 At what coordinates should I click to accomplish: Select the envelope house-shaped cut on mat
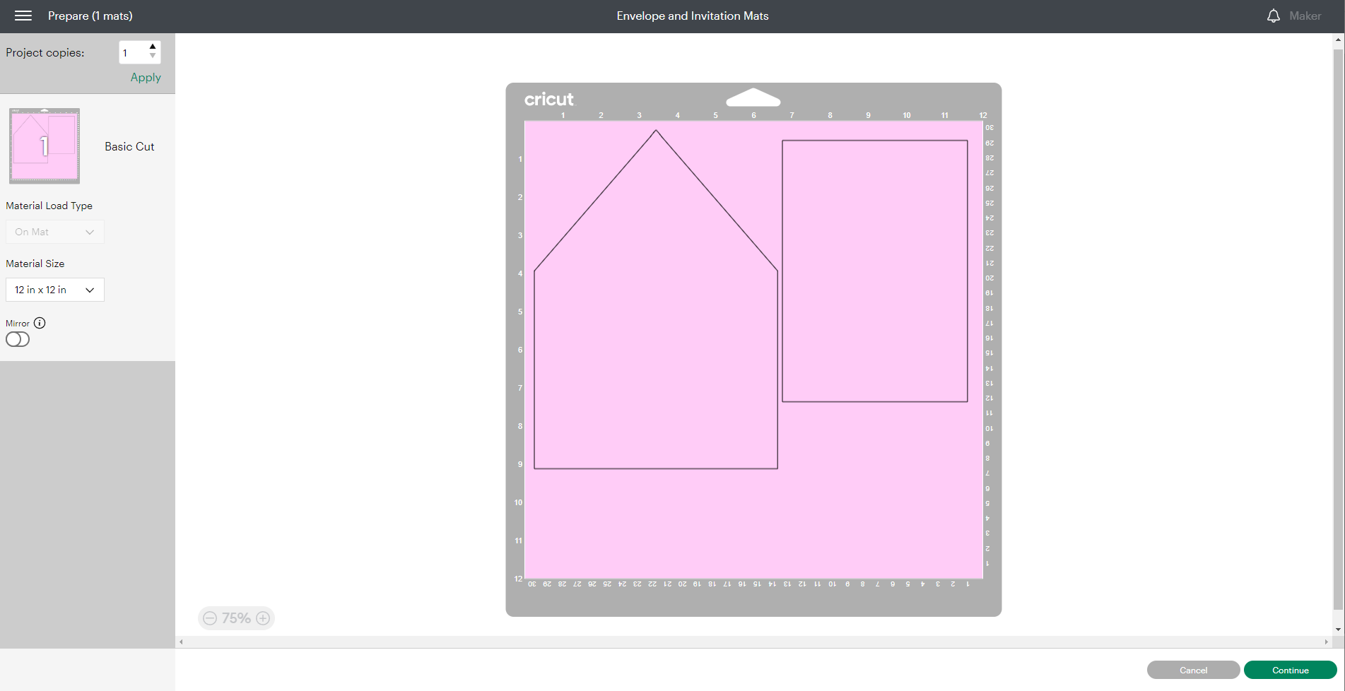pos(656,300)
